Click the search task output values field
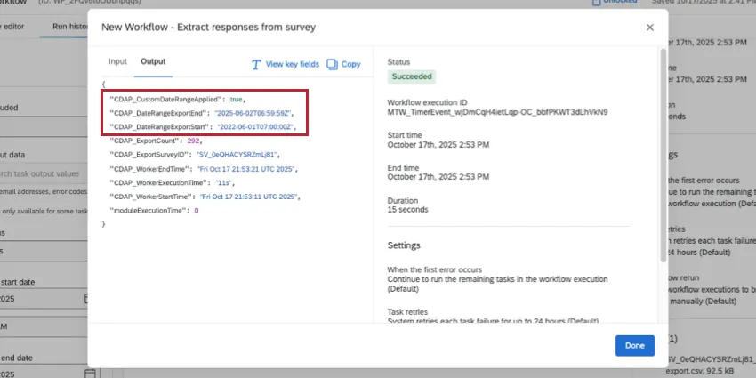The width and height of the screenshot is (756, 378). pyautogui.click(x=44, y=173)
